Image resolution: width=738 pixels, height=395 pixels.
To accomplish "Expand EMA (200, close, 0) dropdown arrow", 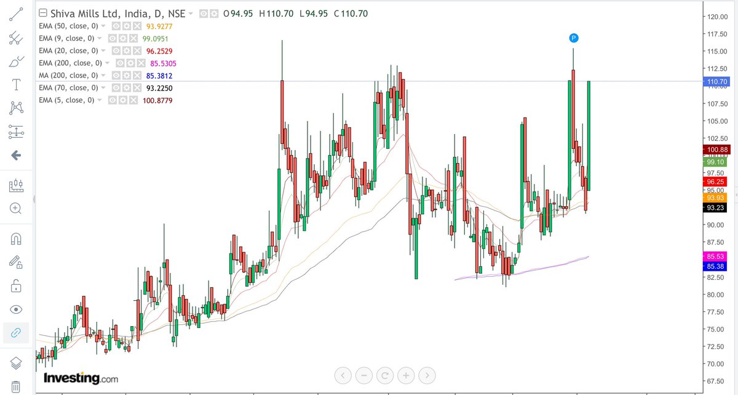I will click(107, 63).
